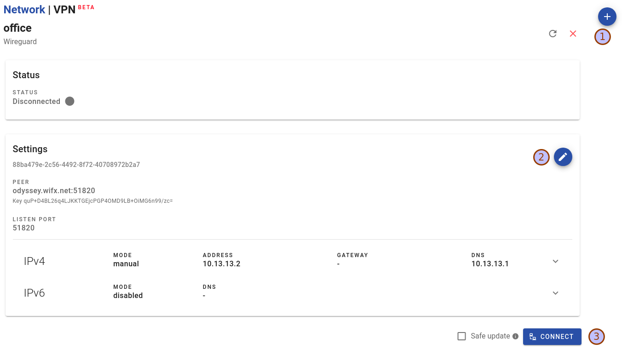
Task: Enable the Safe update checkbox
Action: [x=461, y=336]
